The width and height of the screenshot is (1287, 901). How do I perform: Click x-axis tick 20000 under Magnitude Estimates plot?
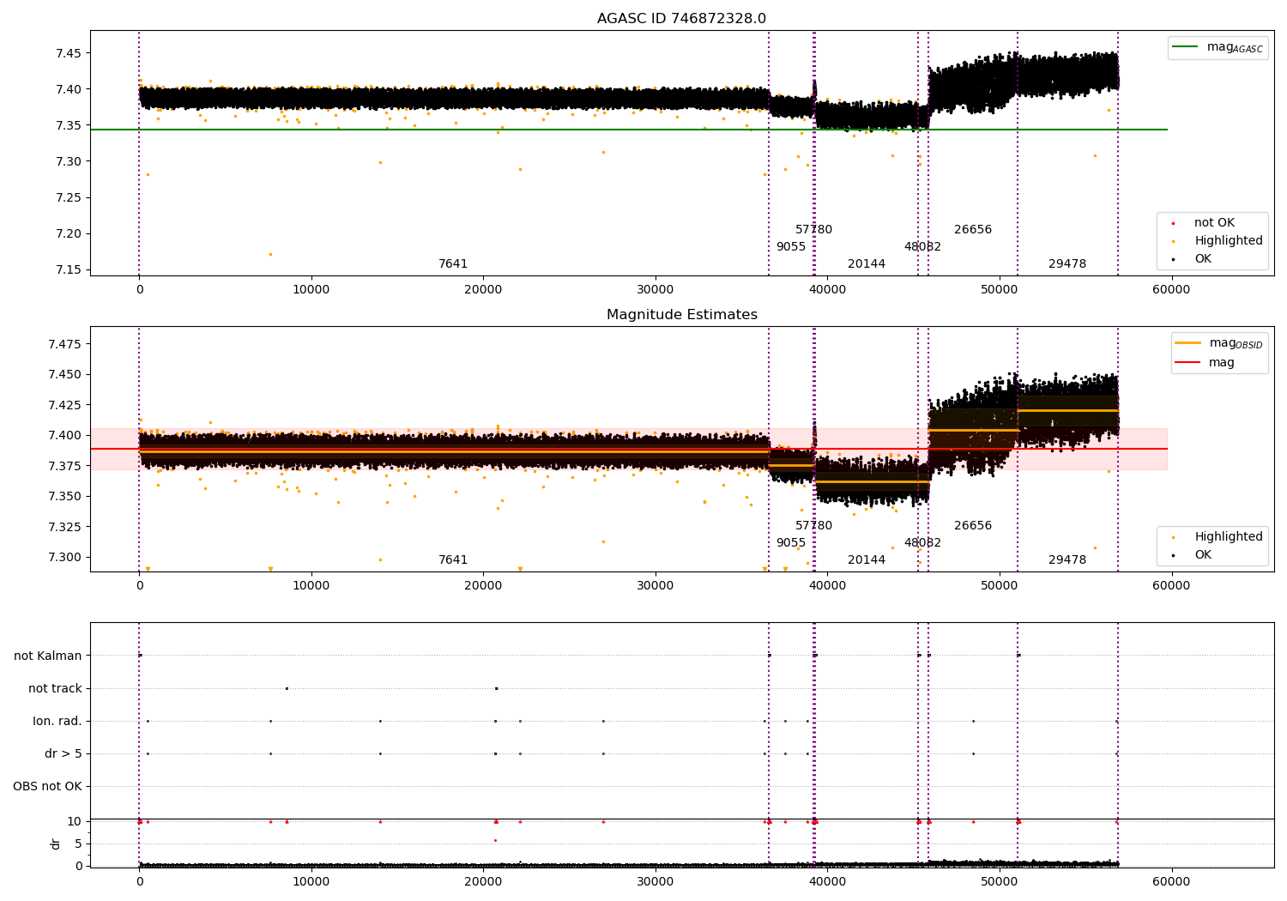(x=483, y=586)
